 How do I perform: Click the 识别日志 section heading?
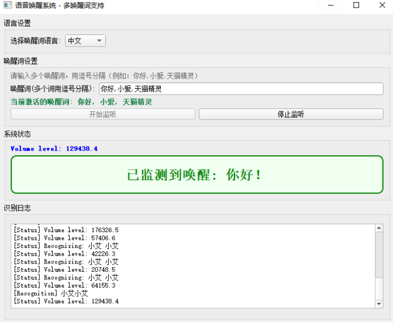(x=17, y=208)
